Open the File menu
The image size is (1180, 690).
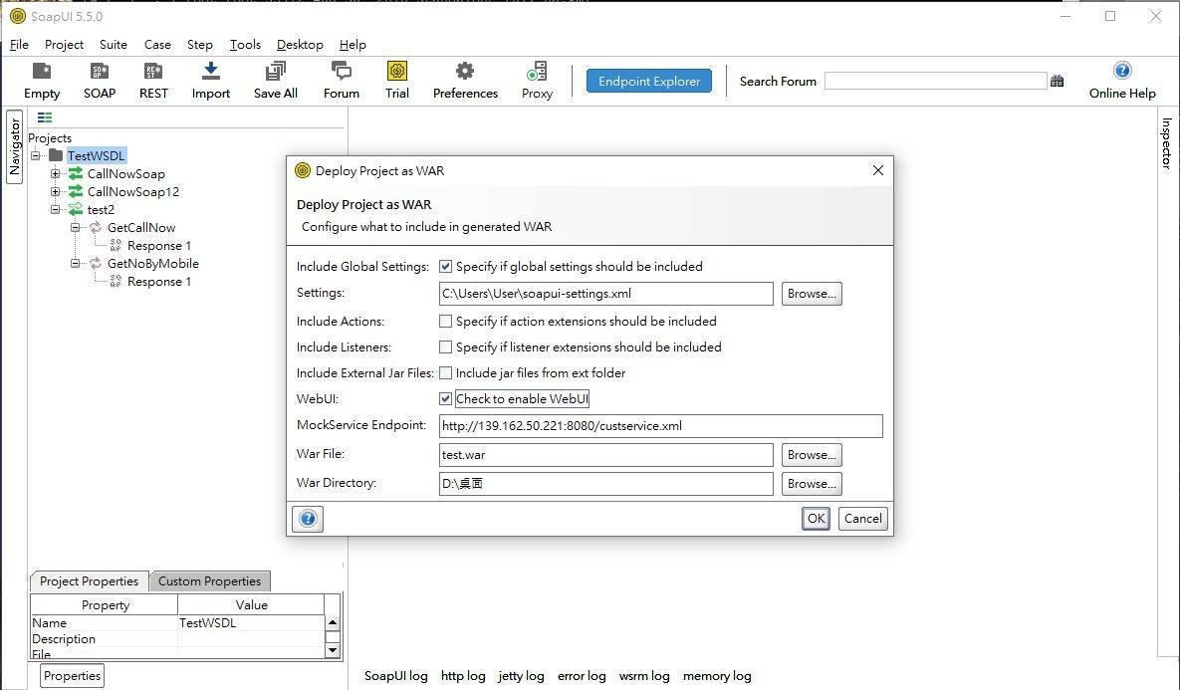19,45
